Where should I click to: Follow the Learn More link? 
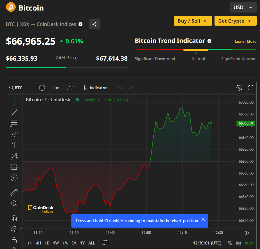pos(246,42)
